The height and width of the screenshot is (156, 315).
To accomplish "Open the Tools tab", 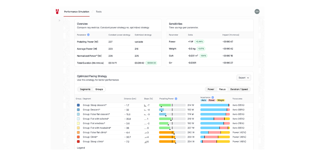I will click(99, 12).
